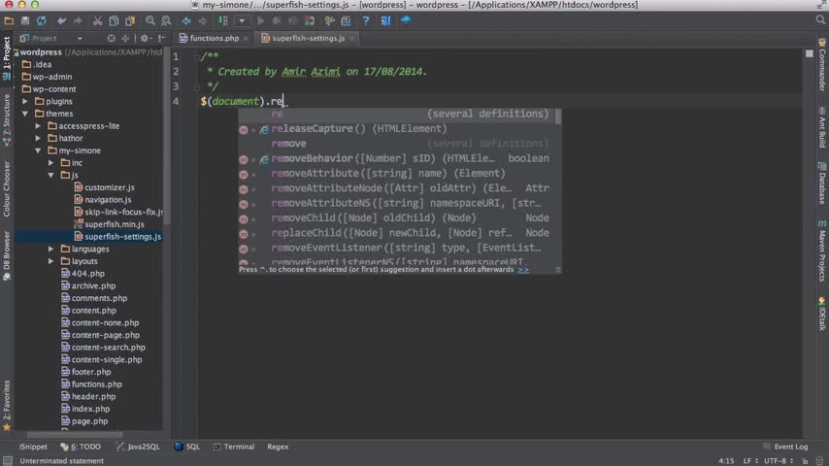Click the Paste clipboard icon
Image resolution: width=829 pixels, height=466 pixels.
[x=129, y=20]
